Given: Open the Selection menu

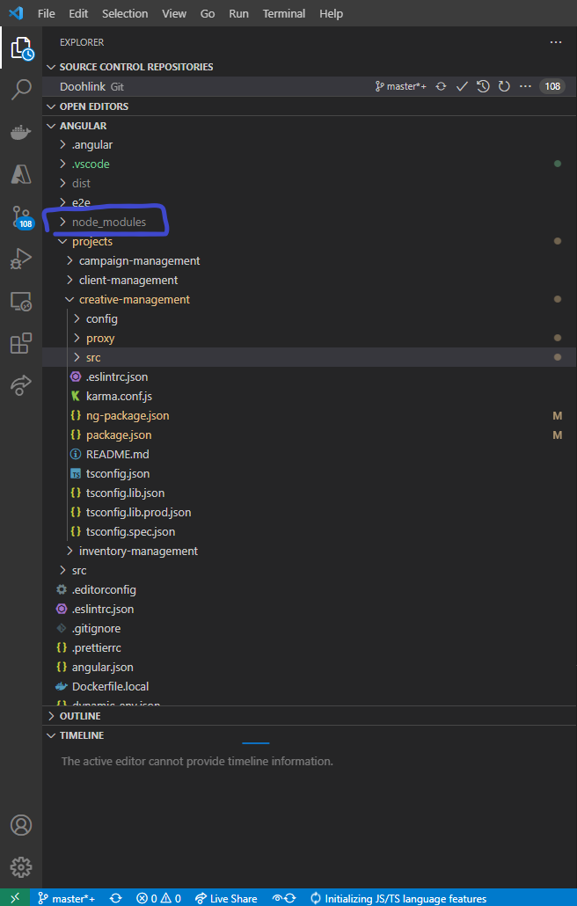Looking at the screenshot, I should click(x=125, y=14).
